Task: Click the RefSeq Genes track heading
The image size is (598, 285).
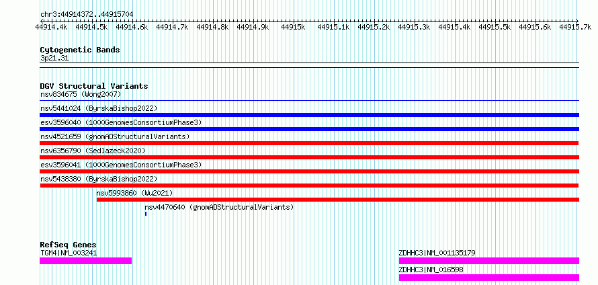Action: tap(69, 245)
